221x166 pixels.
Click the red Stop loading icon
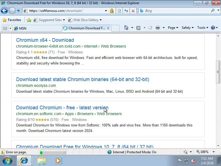click(133, 11)
